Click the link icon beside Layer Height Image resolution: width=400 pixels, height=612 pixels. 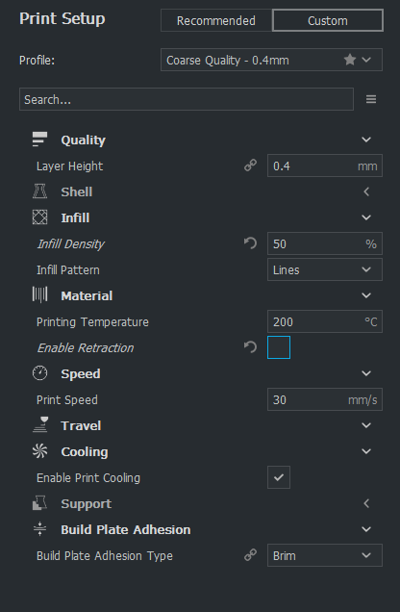[x=250, y=166]
